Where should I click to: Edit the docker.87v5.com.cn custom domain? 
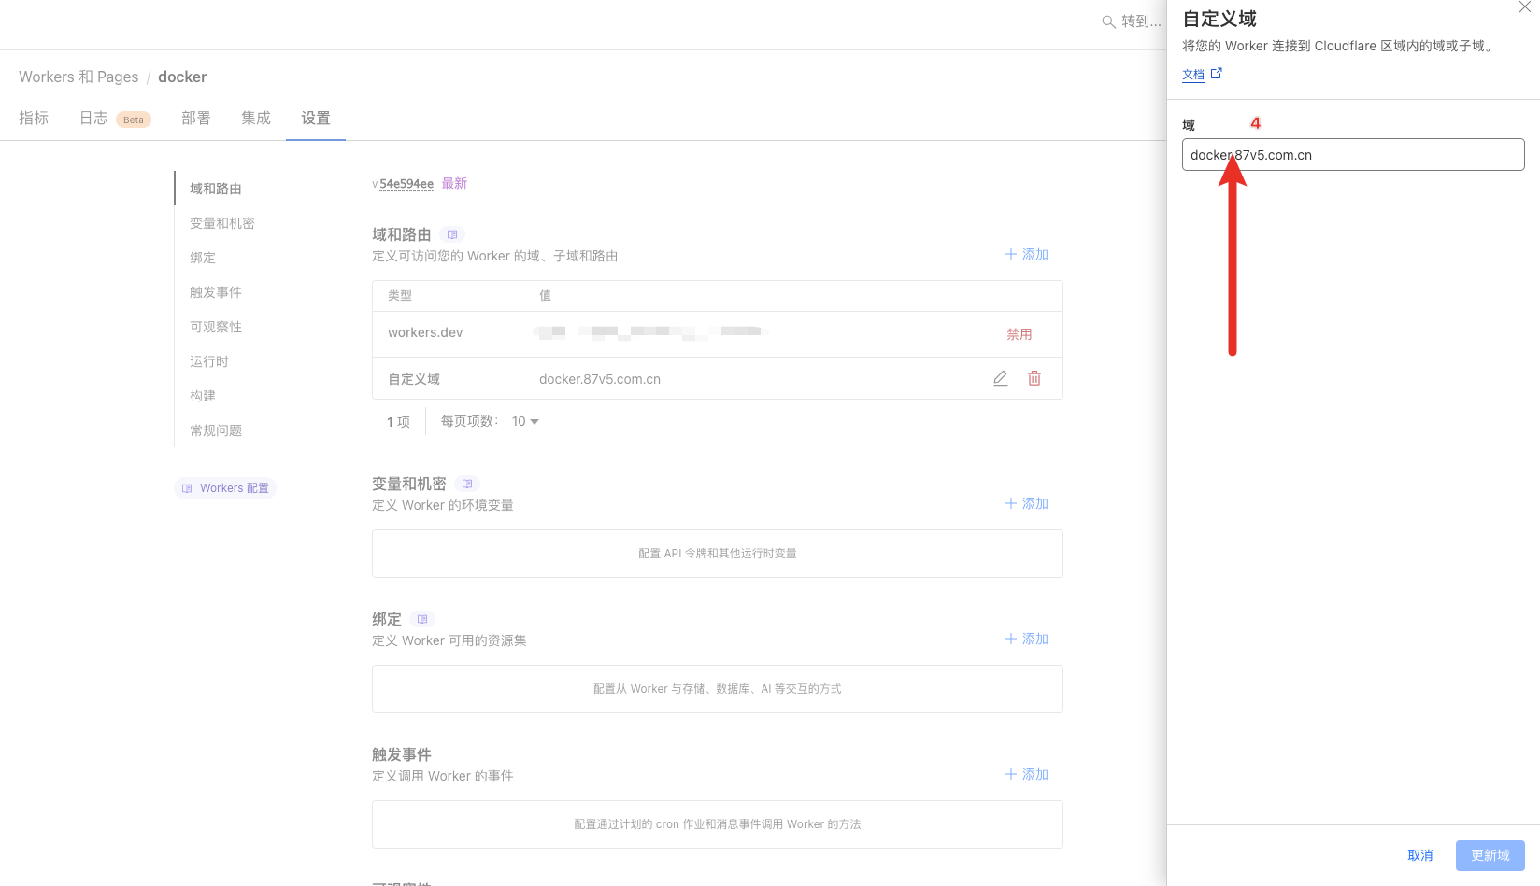click(1000, 378)
